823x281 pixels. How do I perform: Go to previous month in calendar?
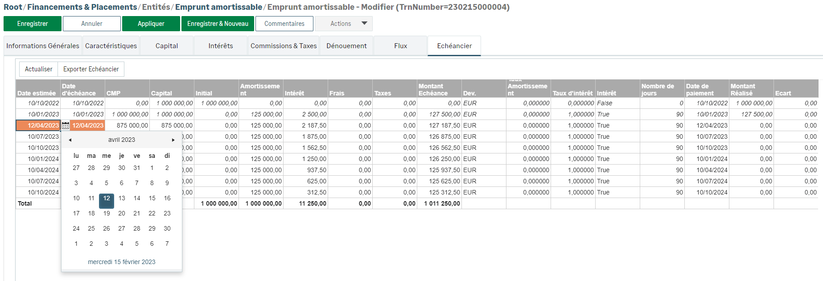pyautogui.click(x=70, y=140)
